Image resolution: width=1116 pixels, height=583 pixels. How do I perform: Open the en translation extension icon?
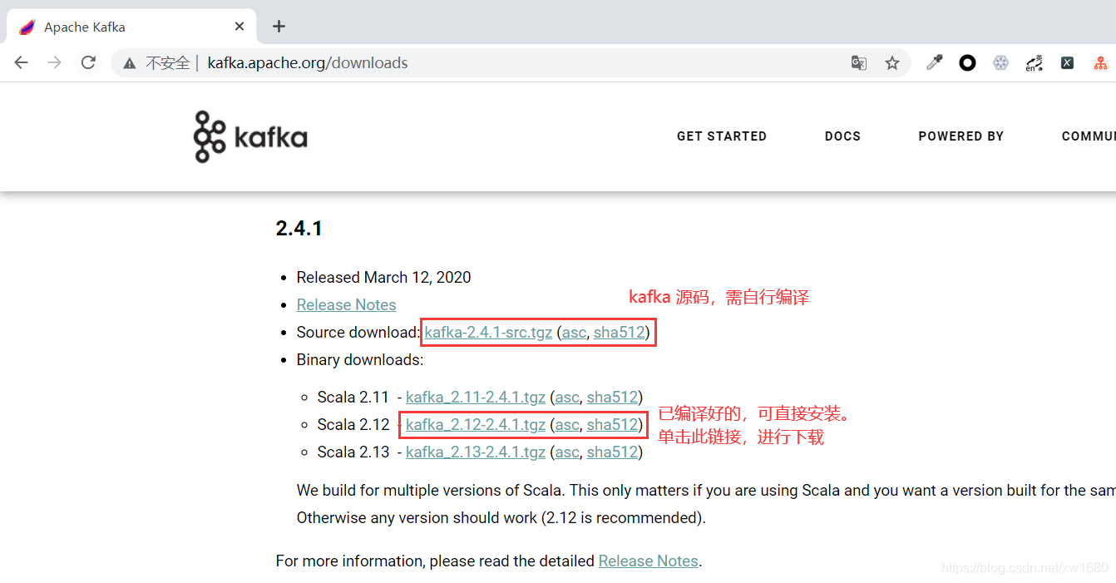coord(1034,63)
